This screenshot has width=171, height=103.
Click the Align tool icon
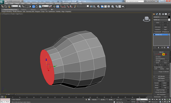(94, 6)
